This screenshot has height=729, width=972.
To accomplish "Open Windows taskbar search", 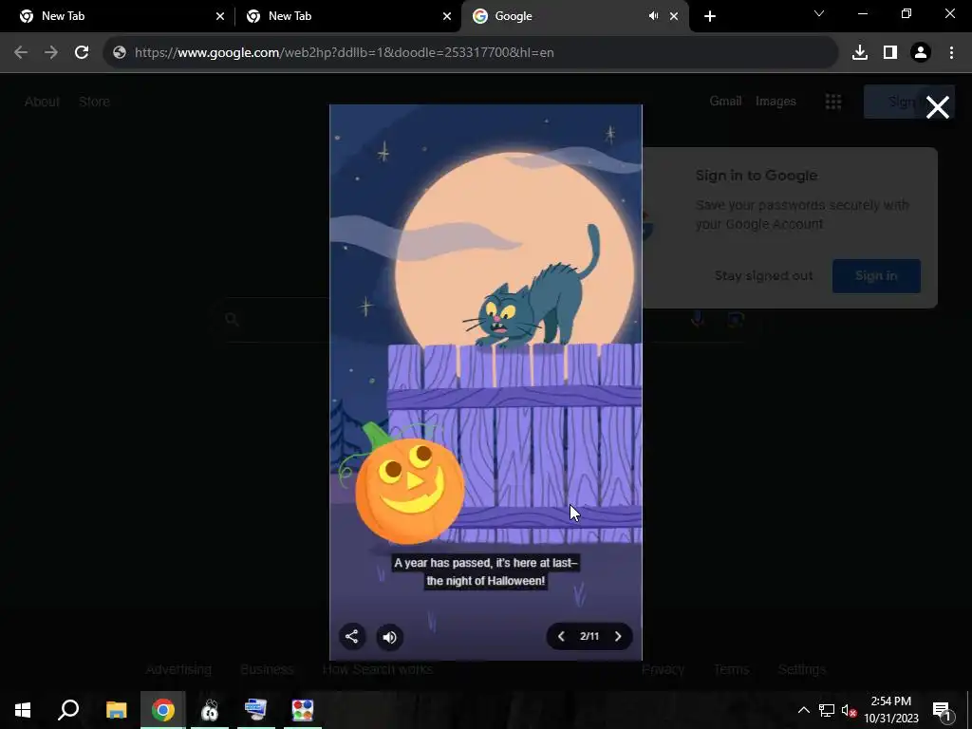I will [68, 710].
